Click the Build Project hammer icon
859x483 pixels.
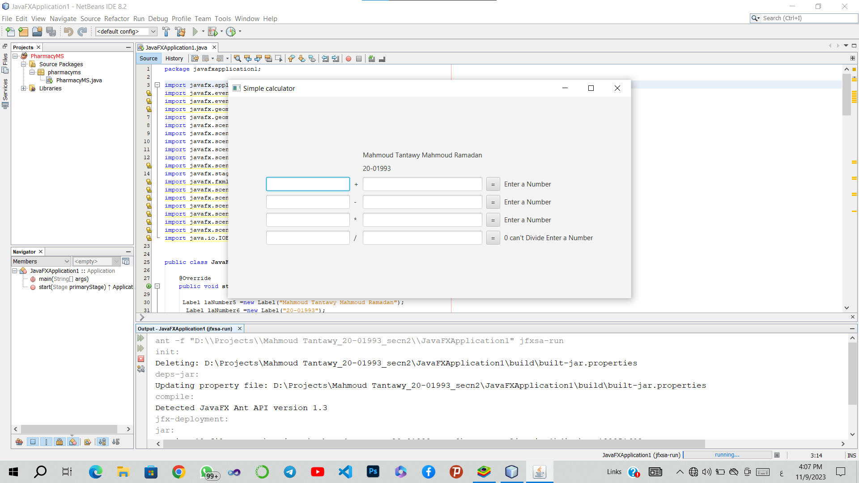[166, 32]
